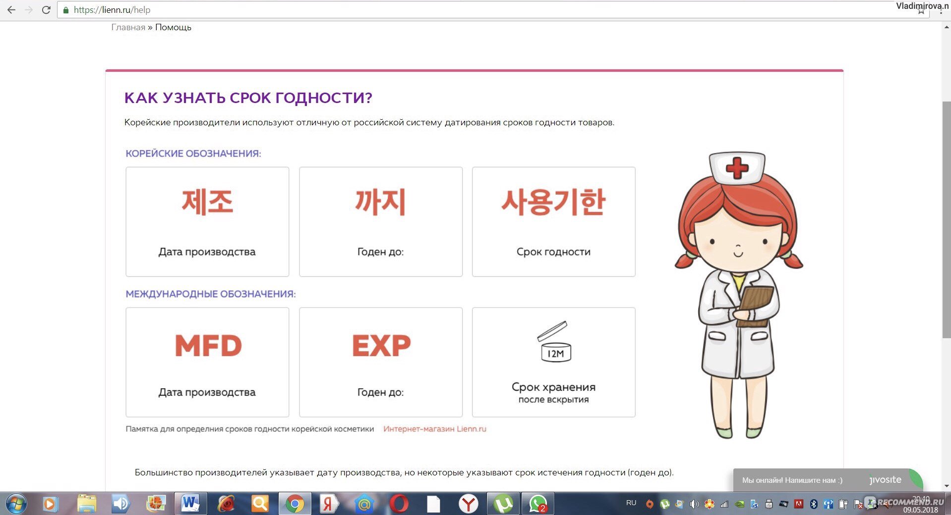This screenshot has width=951, height=515.
Task: Reload the page with refresh button
Action: coord(46,10)
